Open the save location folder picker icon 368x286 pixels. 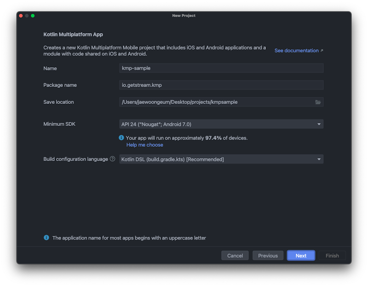[318, 102]
